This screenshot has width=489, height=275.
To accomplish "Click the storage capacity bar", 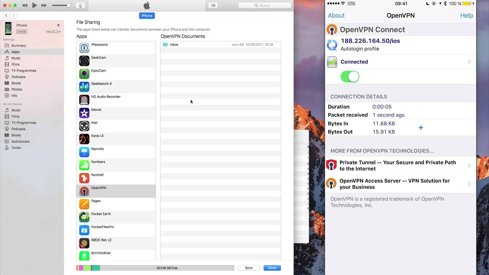I will click(155, 268).
